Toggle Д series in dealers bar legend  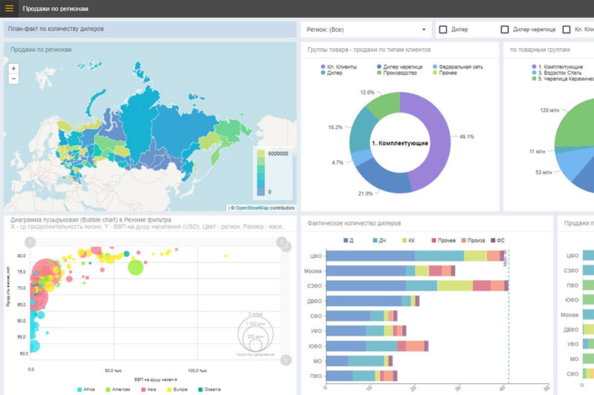pos(348,240)
